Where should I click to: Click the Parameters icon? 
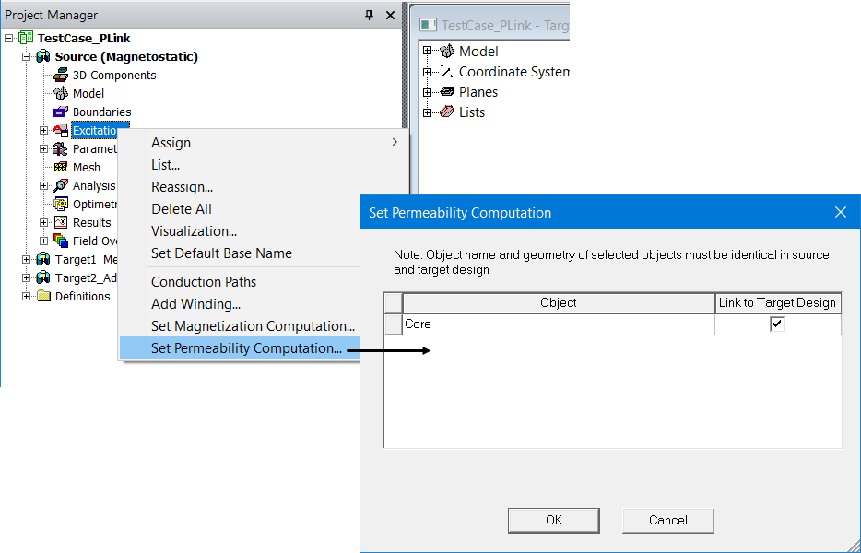tap(61, 148)
